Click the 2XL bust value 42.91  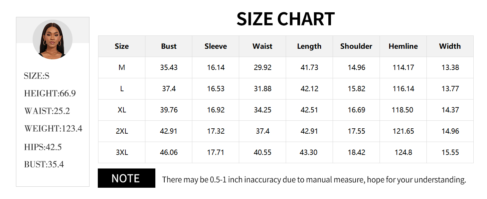169,131
